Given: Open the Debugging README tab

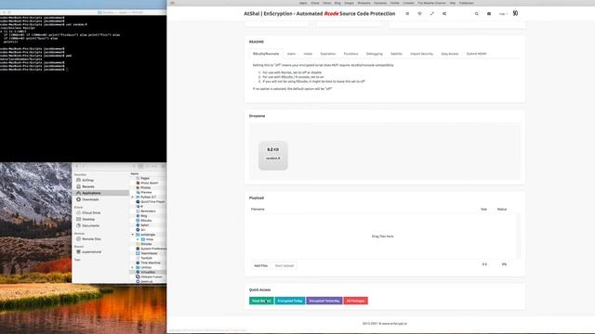Looking at the screenshot, I should click(374, 54).
